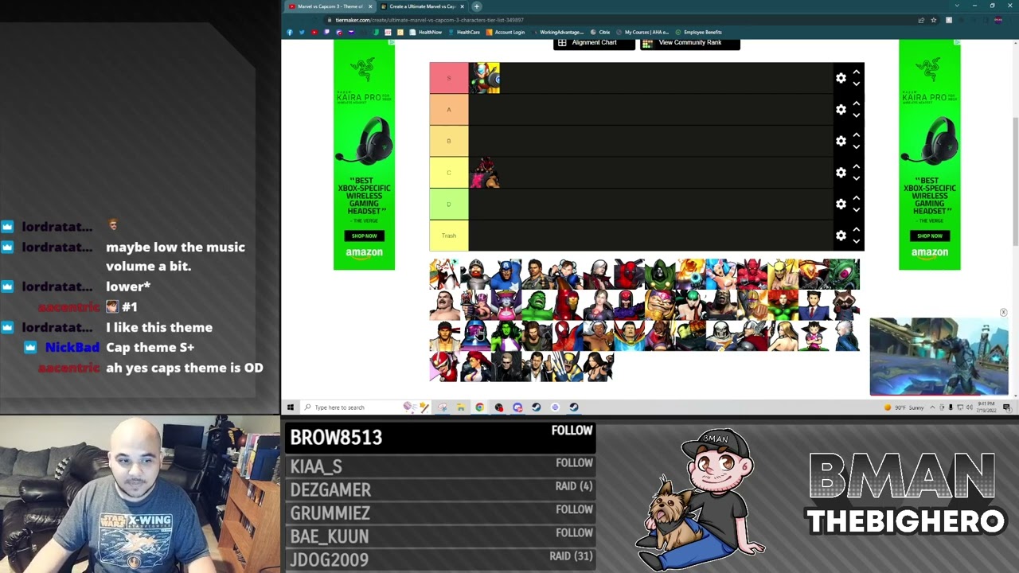Pick the Doctor Doom character portrait
1019x573 pixels.
point(660,274)
